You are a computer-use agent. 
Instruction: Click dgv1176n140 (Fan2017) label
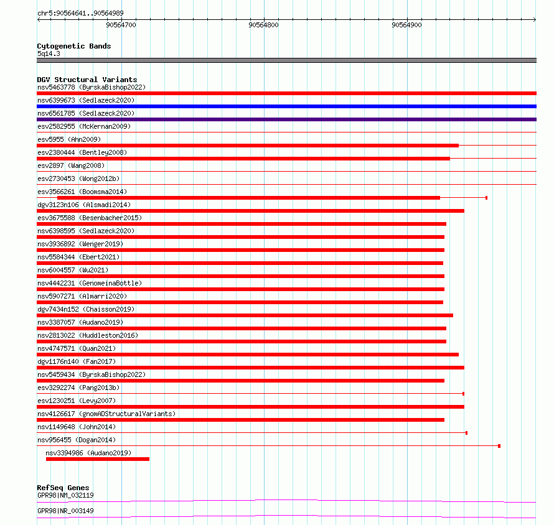pyautogui.click(x=77, y=361)
